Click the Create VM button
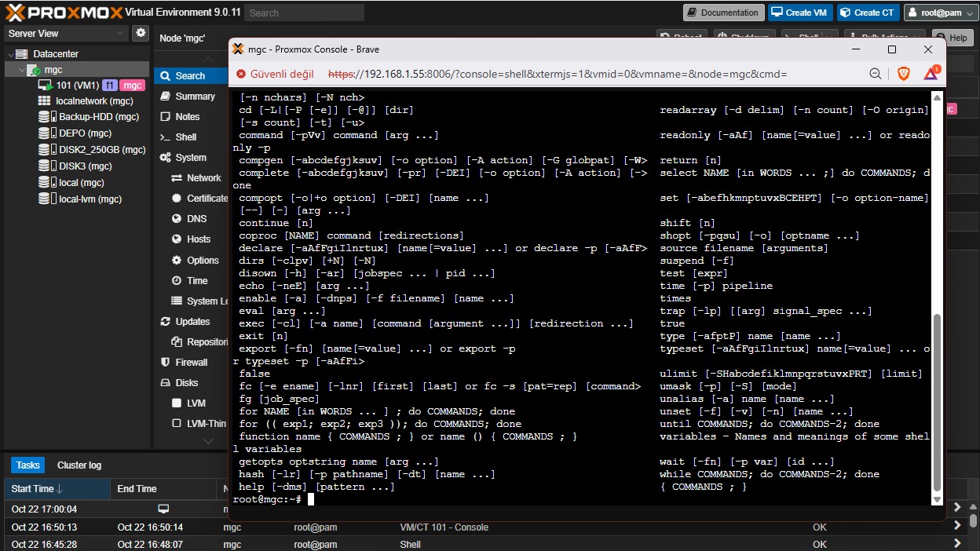Image resolution: width=980 pixels, height=551 pixels. pyautogui.click(x=799, y=13)
